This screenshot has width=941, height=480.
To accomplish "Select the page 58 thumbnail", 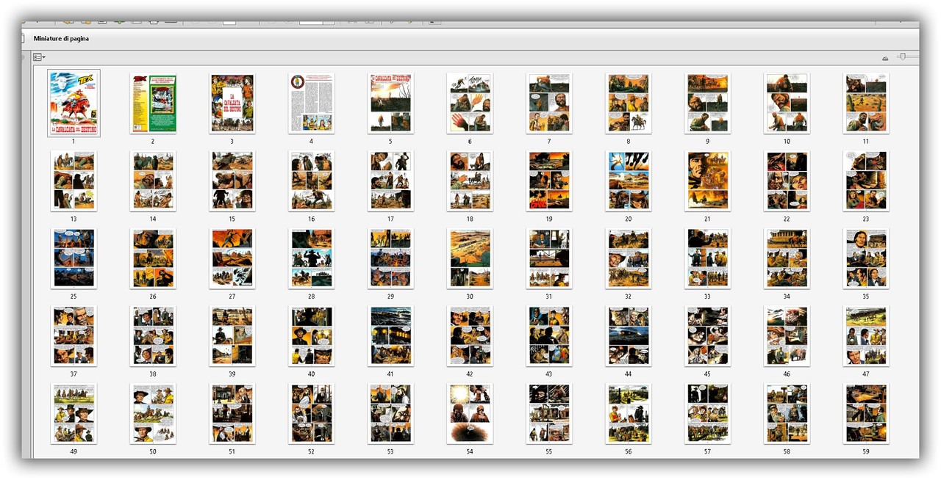I will tap(787, 414).
